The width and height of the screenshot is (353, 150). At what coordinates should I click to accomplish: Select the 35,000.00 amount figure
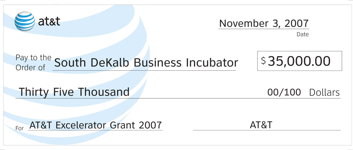point(299,61)
